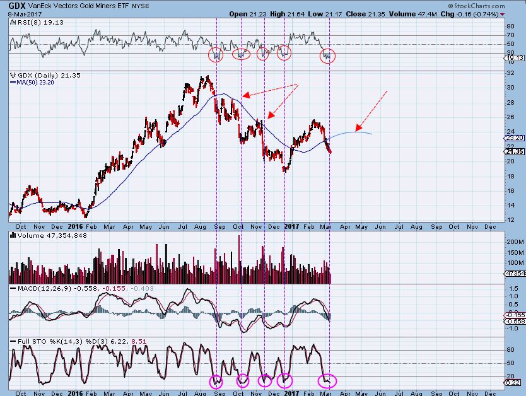Click the RSI(8) 19.13 legend label
Image resolution: width=526 pixels, height=396 pixels.
point(40,23)
